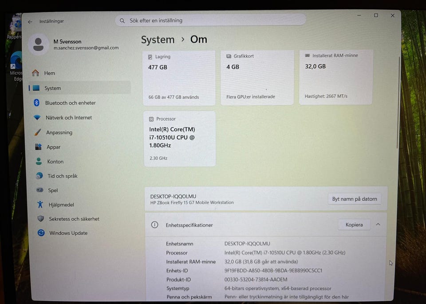The width and height of the screenshot is (426, 304).
Task: Minimize the Inställningar window
Action: [359, 15]
